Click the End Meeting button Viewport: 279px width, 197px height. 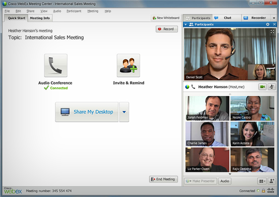(x=163, y=179)
